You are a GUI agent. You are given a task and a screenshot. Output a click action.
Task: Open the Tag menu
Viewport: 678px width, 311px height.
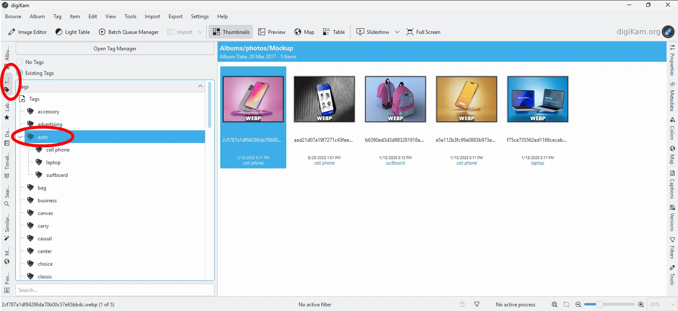57,17
